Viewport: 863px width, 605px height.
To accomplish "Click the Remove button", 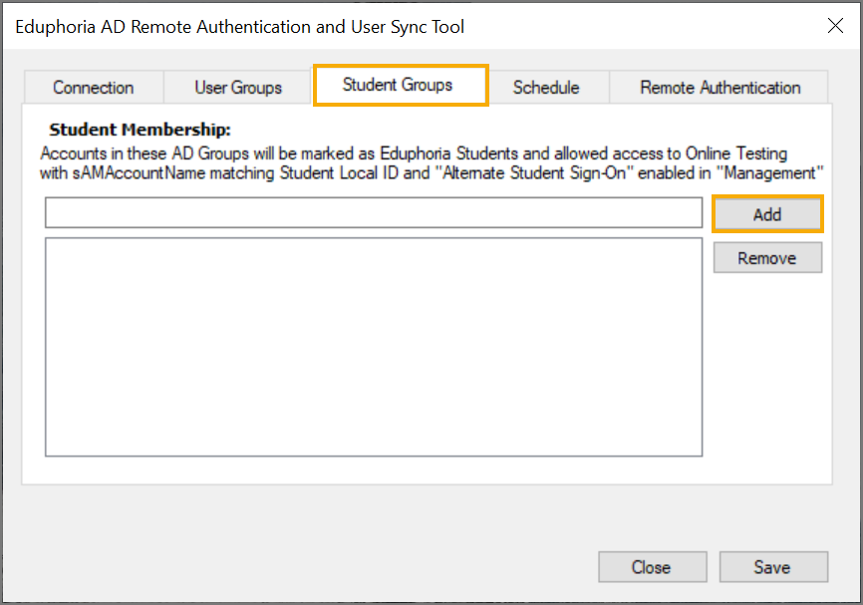I will [x=767, y=257].
